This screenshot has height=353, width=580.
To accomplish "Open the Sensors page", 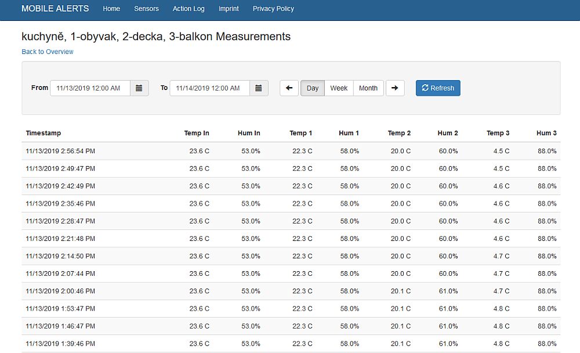I will tap(146, 9).
